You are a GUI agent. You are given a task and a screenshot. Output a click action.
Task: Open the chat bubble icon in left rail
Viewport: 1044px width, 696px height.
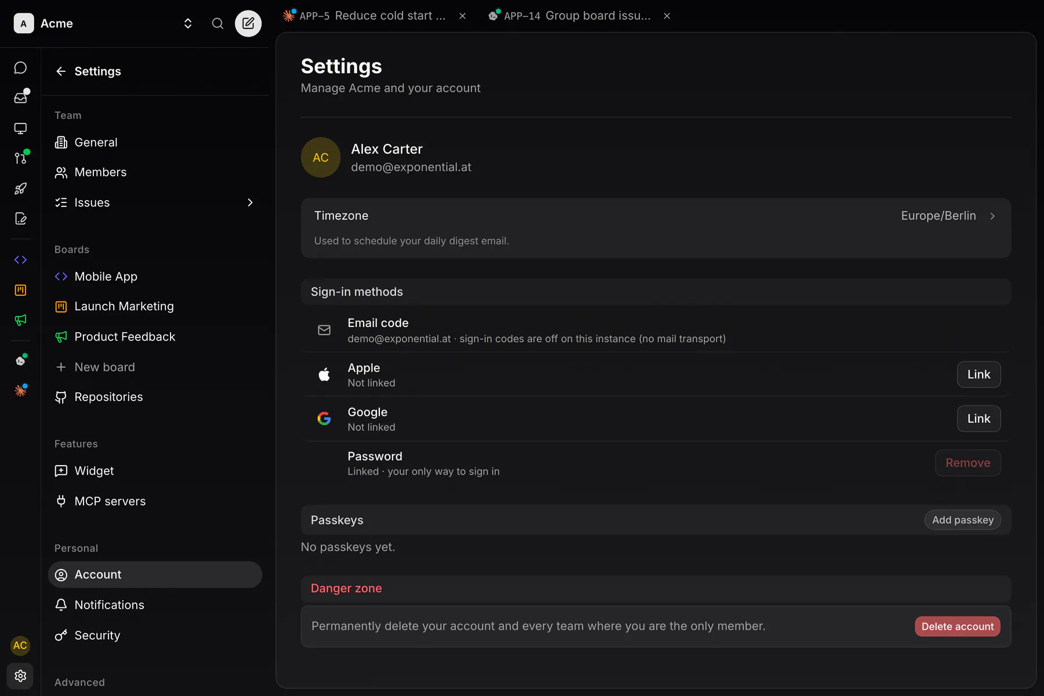(x=20, y=68)
